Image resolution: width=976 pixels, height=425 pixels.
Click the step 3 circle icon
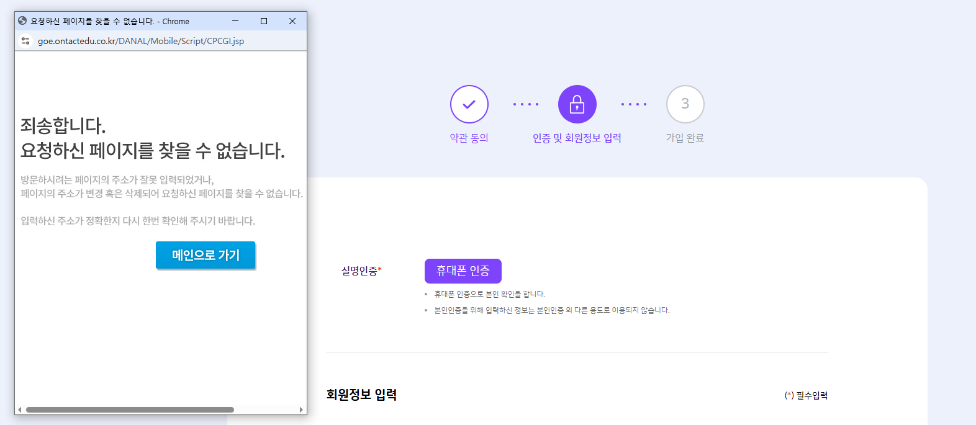(x=685, y=104)
